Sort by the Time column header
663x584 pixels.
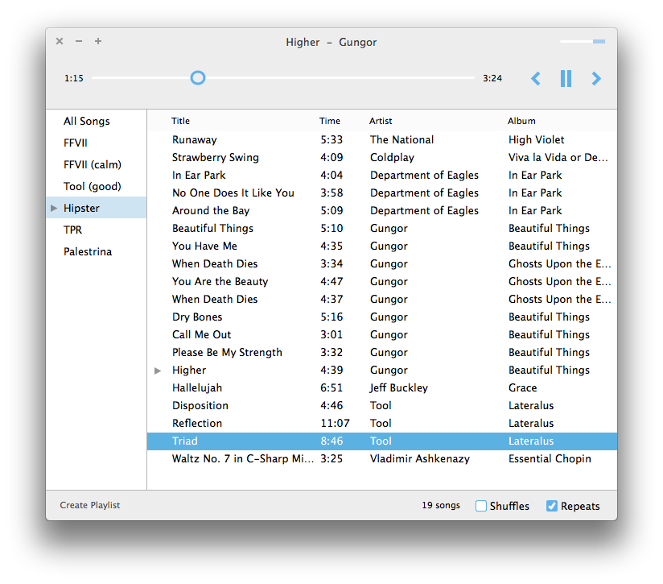tap(329, 121)
